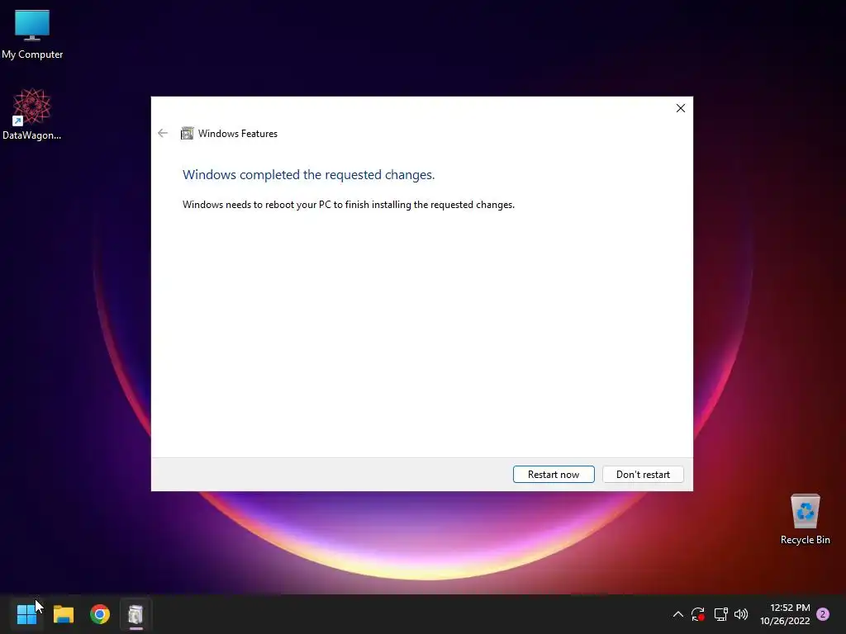Click the Restart now button
Screen dimensions: 846x634
(x=554, y=475)
